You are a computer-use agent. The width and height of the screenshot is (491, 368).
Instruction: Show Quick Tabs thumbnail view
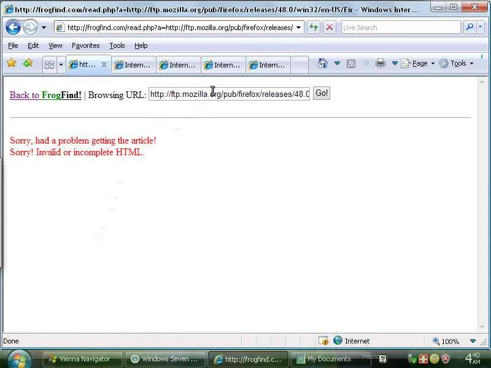click(50, 64)
